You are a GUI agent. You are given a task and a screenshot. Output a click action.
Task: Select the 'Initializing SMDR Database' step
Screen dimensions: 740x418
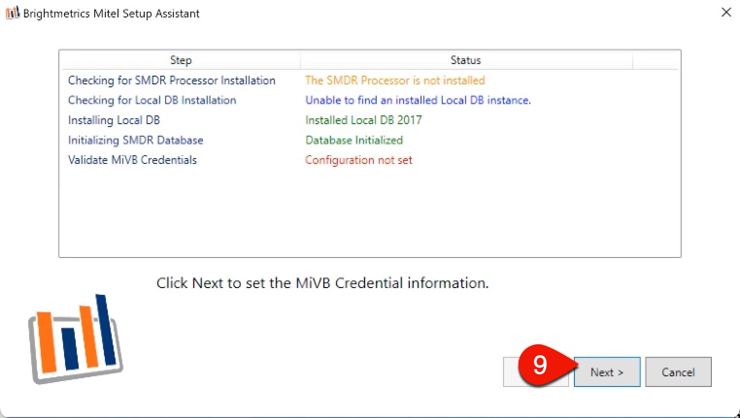click(x=135, y=140)
